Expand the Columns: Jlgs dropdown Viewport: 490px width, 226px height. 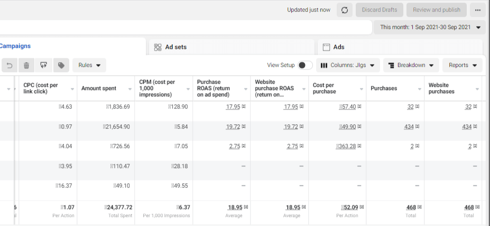coord(348,65)
